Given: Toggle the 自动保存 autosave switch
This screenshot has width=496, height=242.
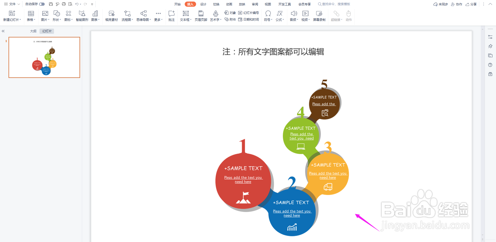Looking at the screenshot, I should point(42,4).
